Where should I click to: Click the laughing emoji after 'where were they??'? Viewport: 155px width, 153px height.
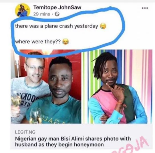[x=65, y=41]
